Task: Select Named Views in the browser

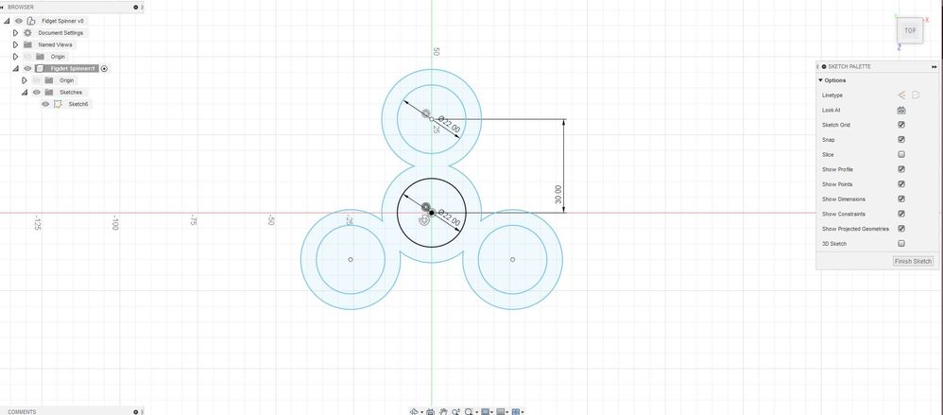Action: pos(56,44)
